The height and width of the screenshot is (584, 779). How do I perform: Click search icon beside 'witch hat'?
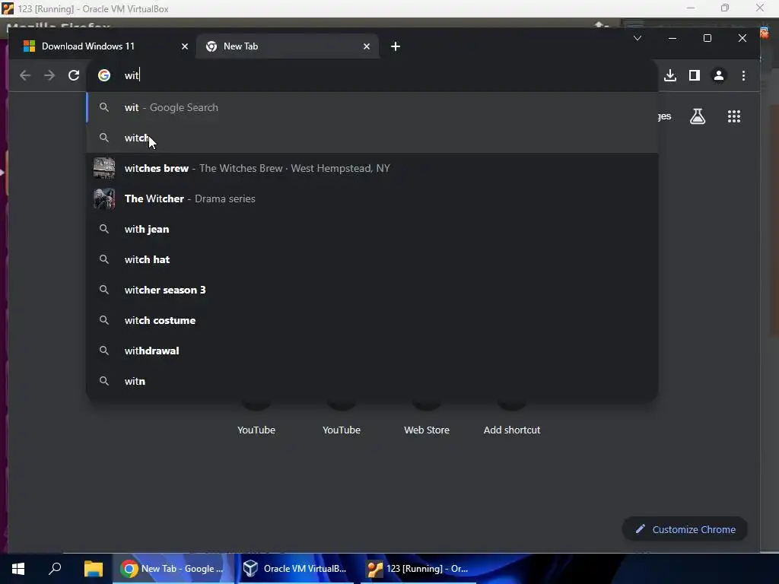point(103,259)
